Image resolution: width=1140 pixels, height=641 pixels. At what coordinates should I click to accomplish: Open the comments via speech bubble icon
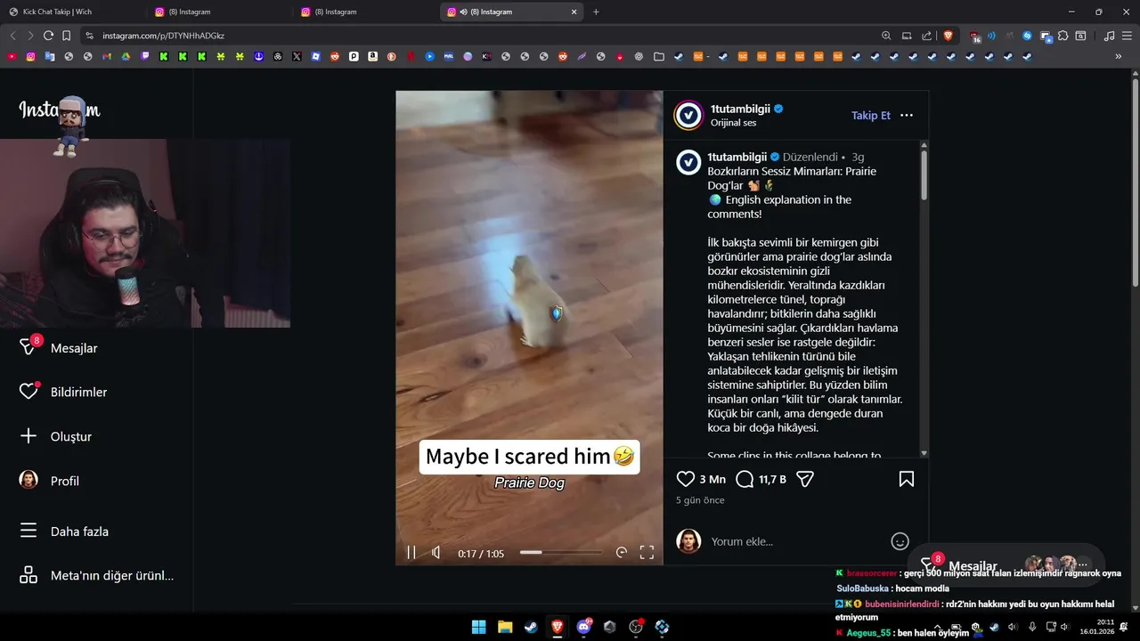click(745, 479)
